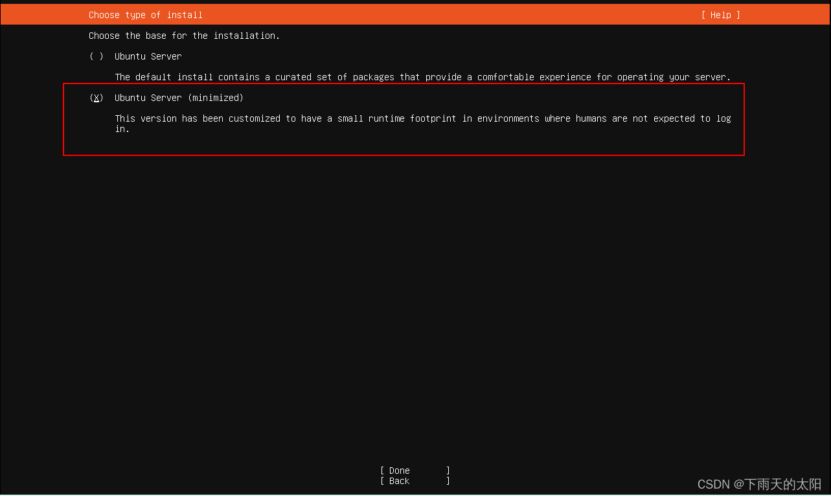
Task: Confirm install type with Done
Action: point(398,470)
